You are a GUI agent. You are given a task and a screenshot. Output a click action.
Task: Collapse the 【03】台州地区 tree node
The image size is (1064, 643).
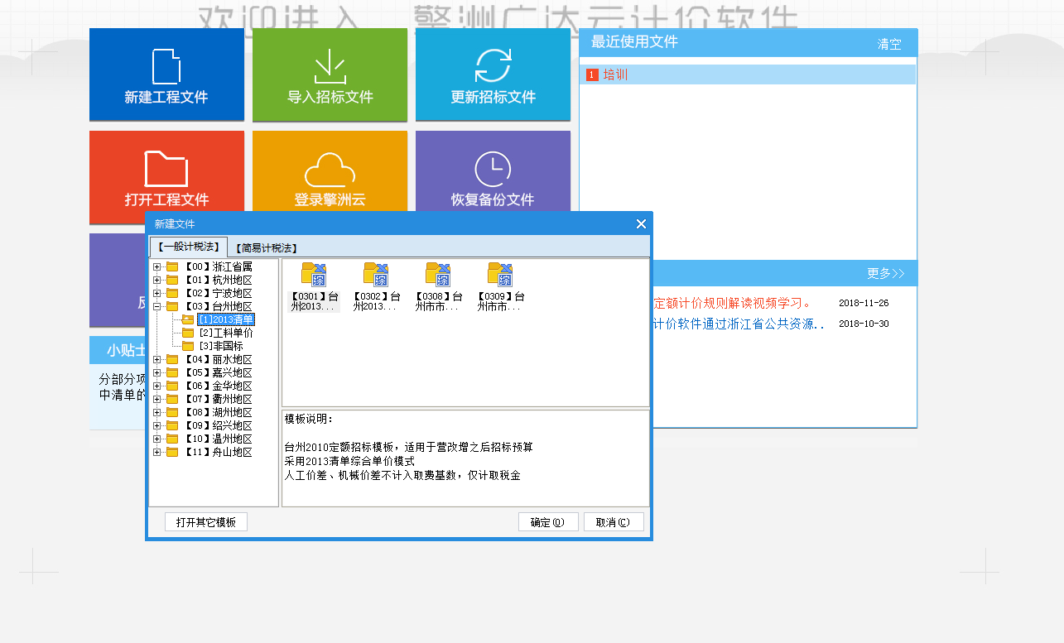click(156, 307)
